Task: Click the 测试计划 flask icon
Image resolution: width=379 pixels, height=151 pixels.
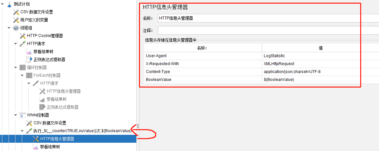Action: (x=10, y=4)
